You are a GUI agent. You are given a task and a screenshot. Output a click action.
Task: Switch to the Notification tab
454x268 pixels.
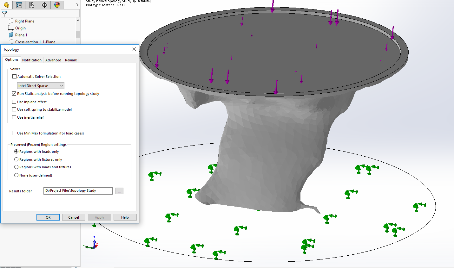point(32,60)
